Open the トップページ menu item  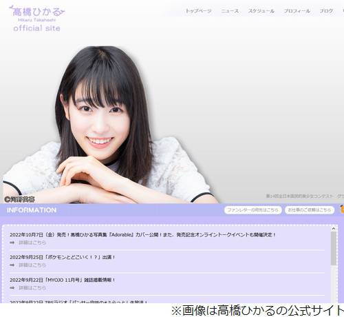(x=198, y=11)
